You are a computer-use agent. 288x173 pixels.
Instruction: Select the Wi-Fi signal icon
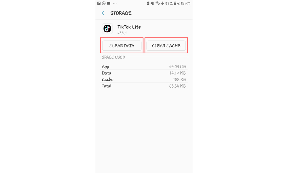click(x=158, y=3)
